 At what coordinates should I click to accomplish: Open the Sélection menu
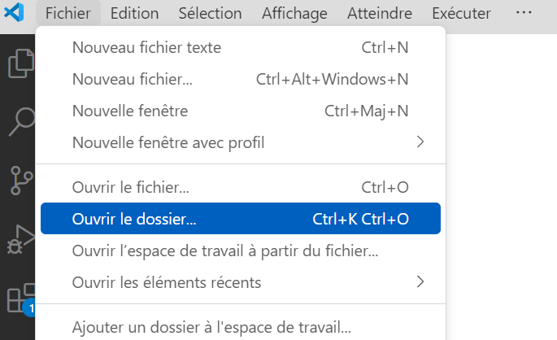pos(210,13)
